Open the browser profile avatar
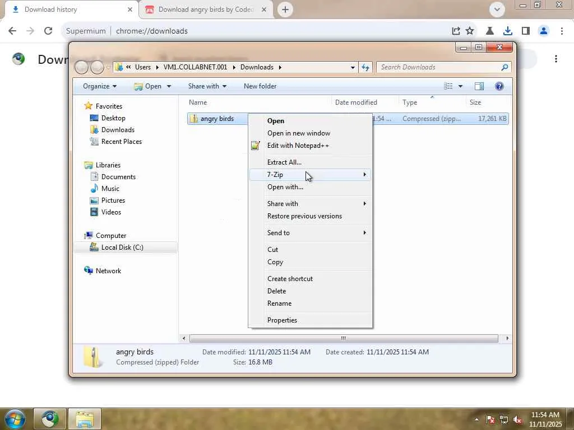 pyautogui.click(x=544, y=31)
